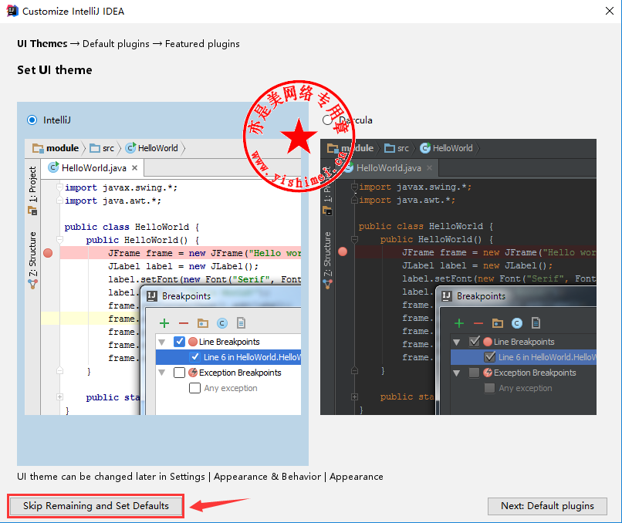Toggle Exception Breakpoints checkbox in Darcula preview

[x=474, y=373]
